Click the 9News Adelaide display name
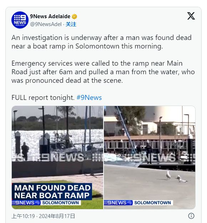Image resolution: width=207 pixels, height=223 pixels. click(50, 16)
